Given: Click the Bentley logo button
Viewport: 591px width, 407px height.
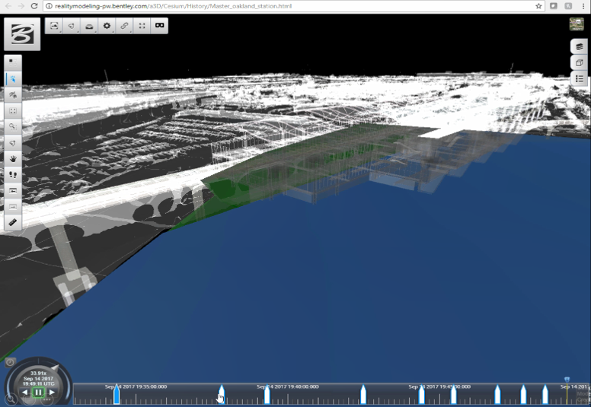Looking at the screenshot, I should coord(22,34).
